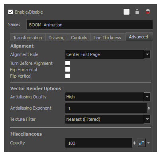Switch to the Transformation tab
This screenshot has width=161, height=156.
(x=28, y=38)
